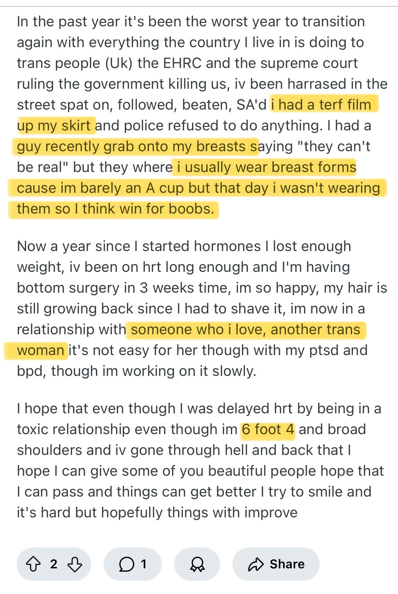This screenshot has height=594, width=398.
Task: Click the share arrow icon
Action: (x=256, y=564)
